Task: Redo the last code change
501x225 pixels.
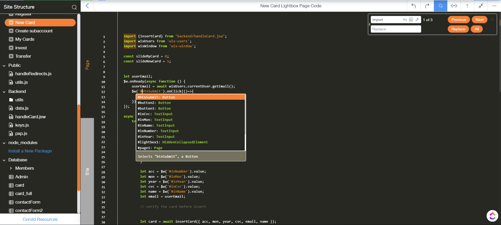Action: pyautogui.click(x=427, y=6)
